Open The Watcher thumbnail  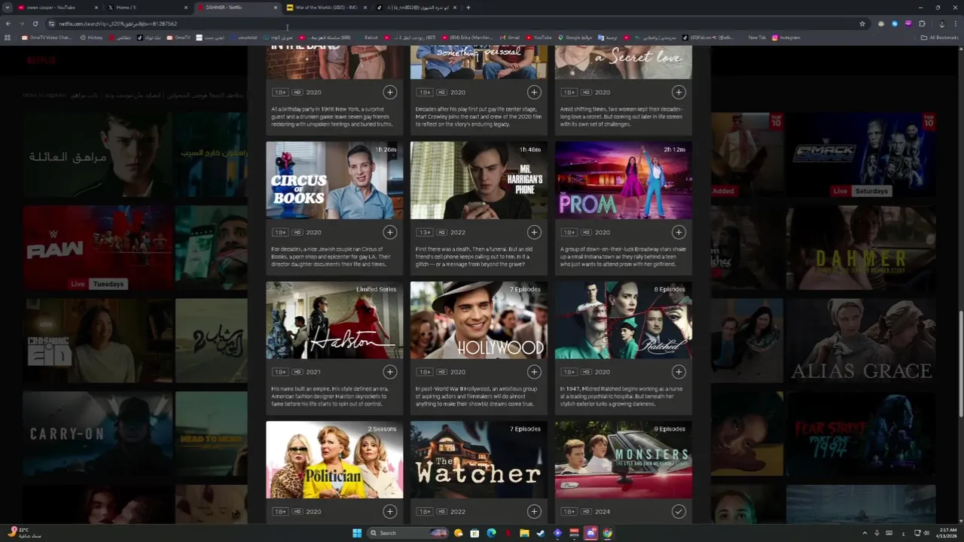point(479,461)
